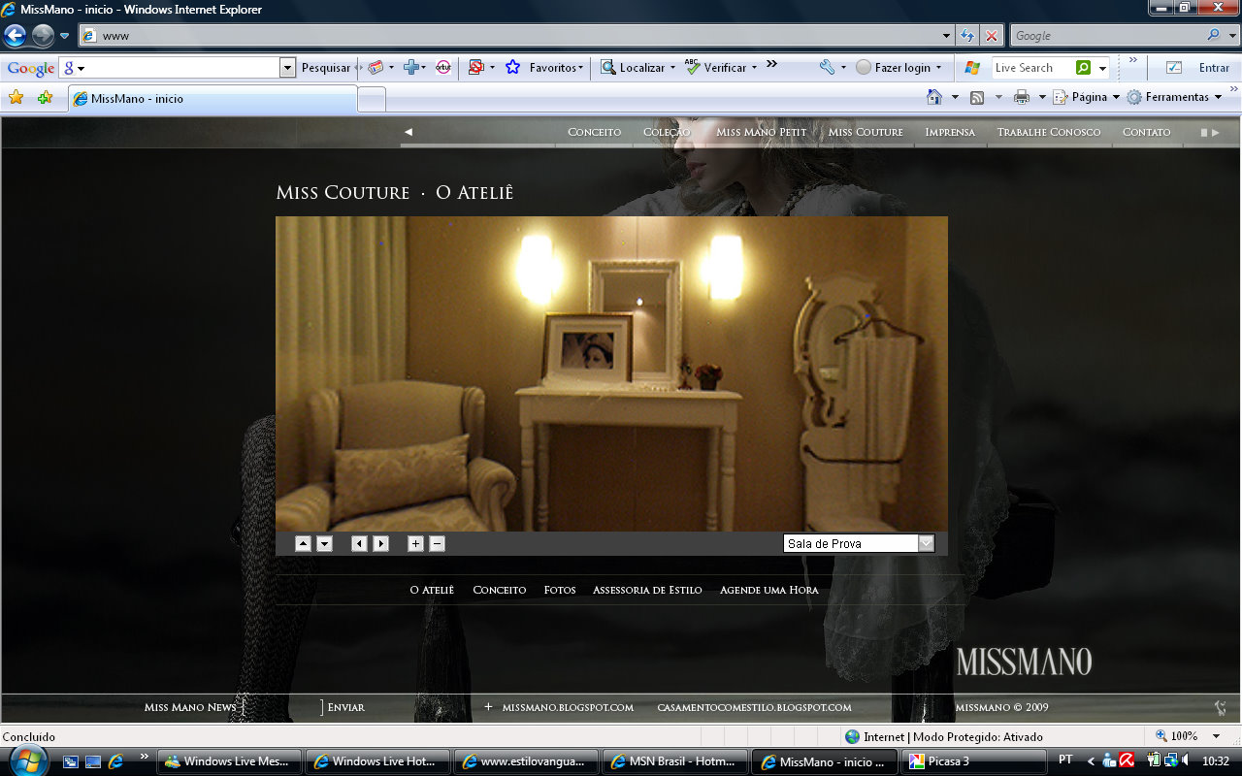Image resolution: width=1242 pixels, height=776 pixels.
Task: Open the Imprensa page
Action: click(950, 132)
